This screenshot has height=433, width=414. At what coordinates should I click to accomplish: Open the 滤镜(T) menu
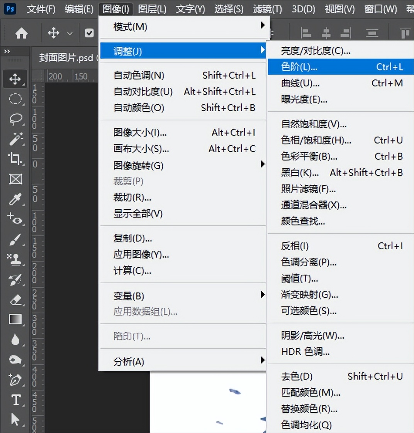pos(268,9)
